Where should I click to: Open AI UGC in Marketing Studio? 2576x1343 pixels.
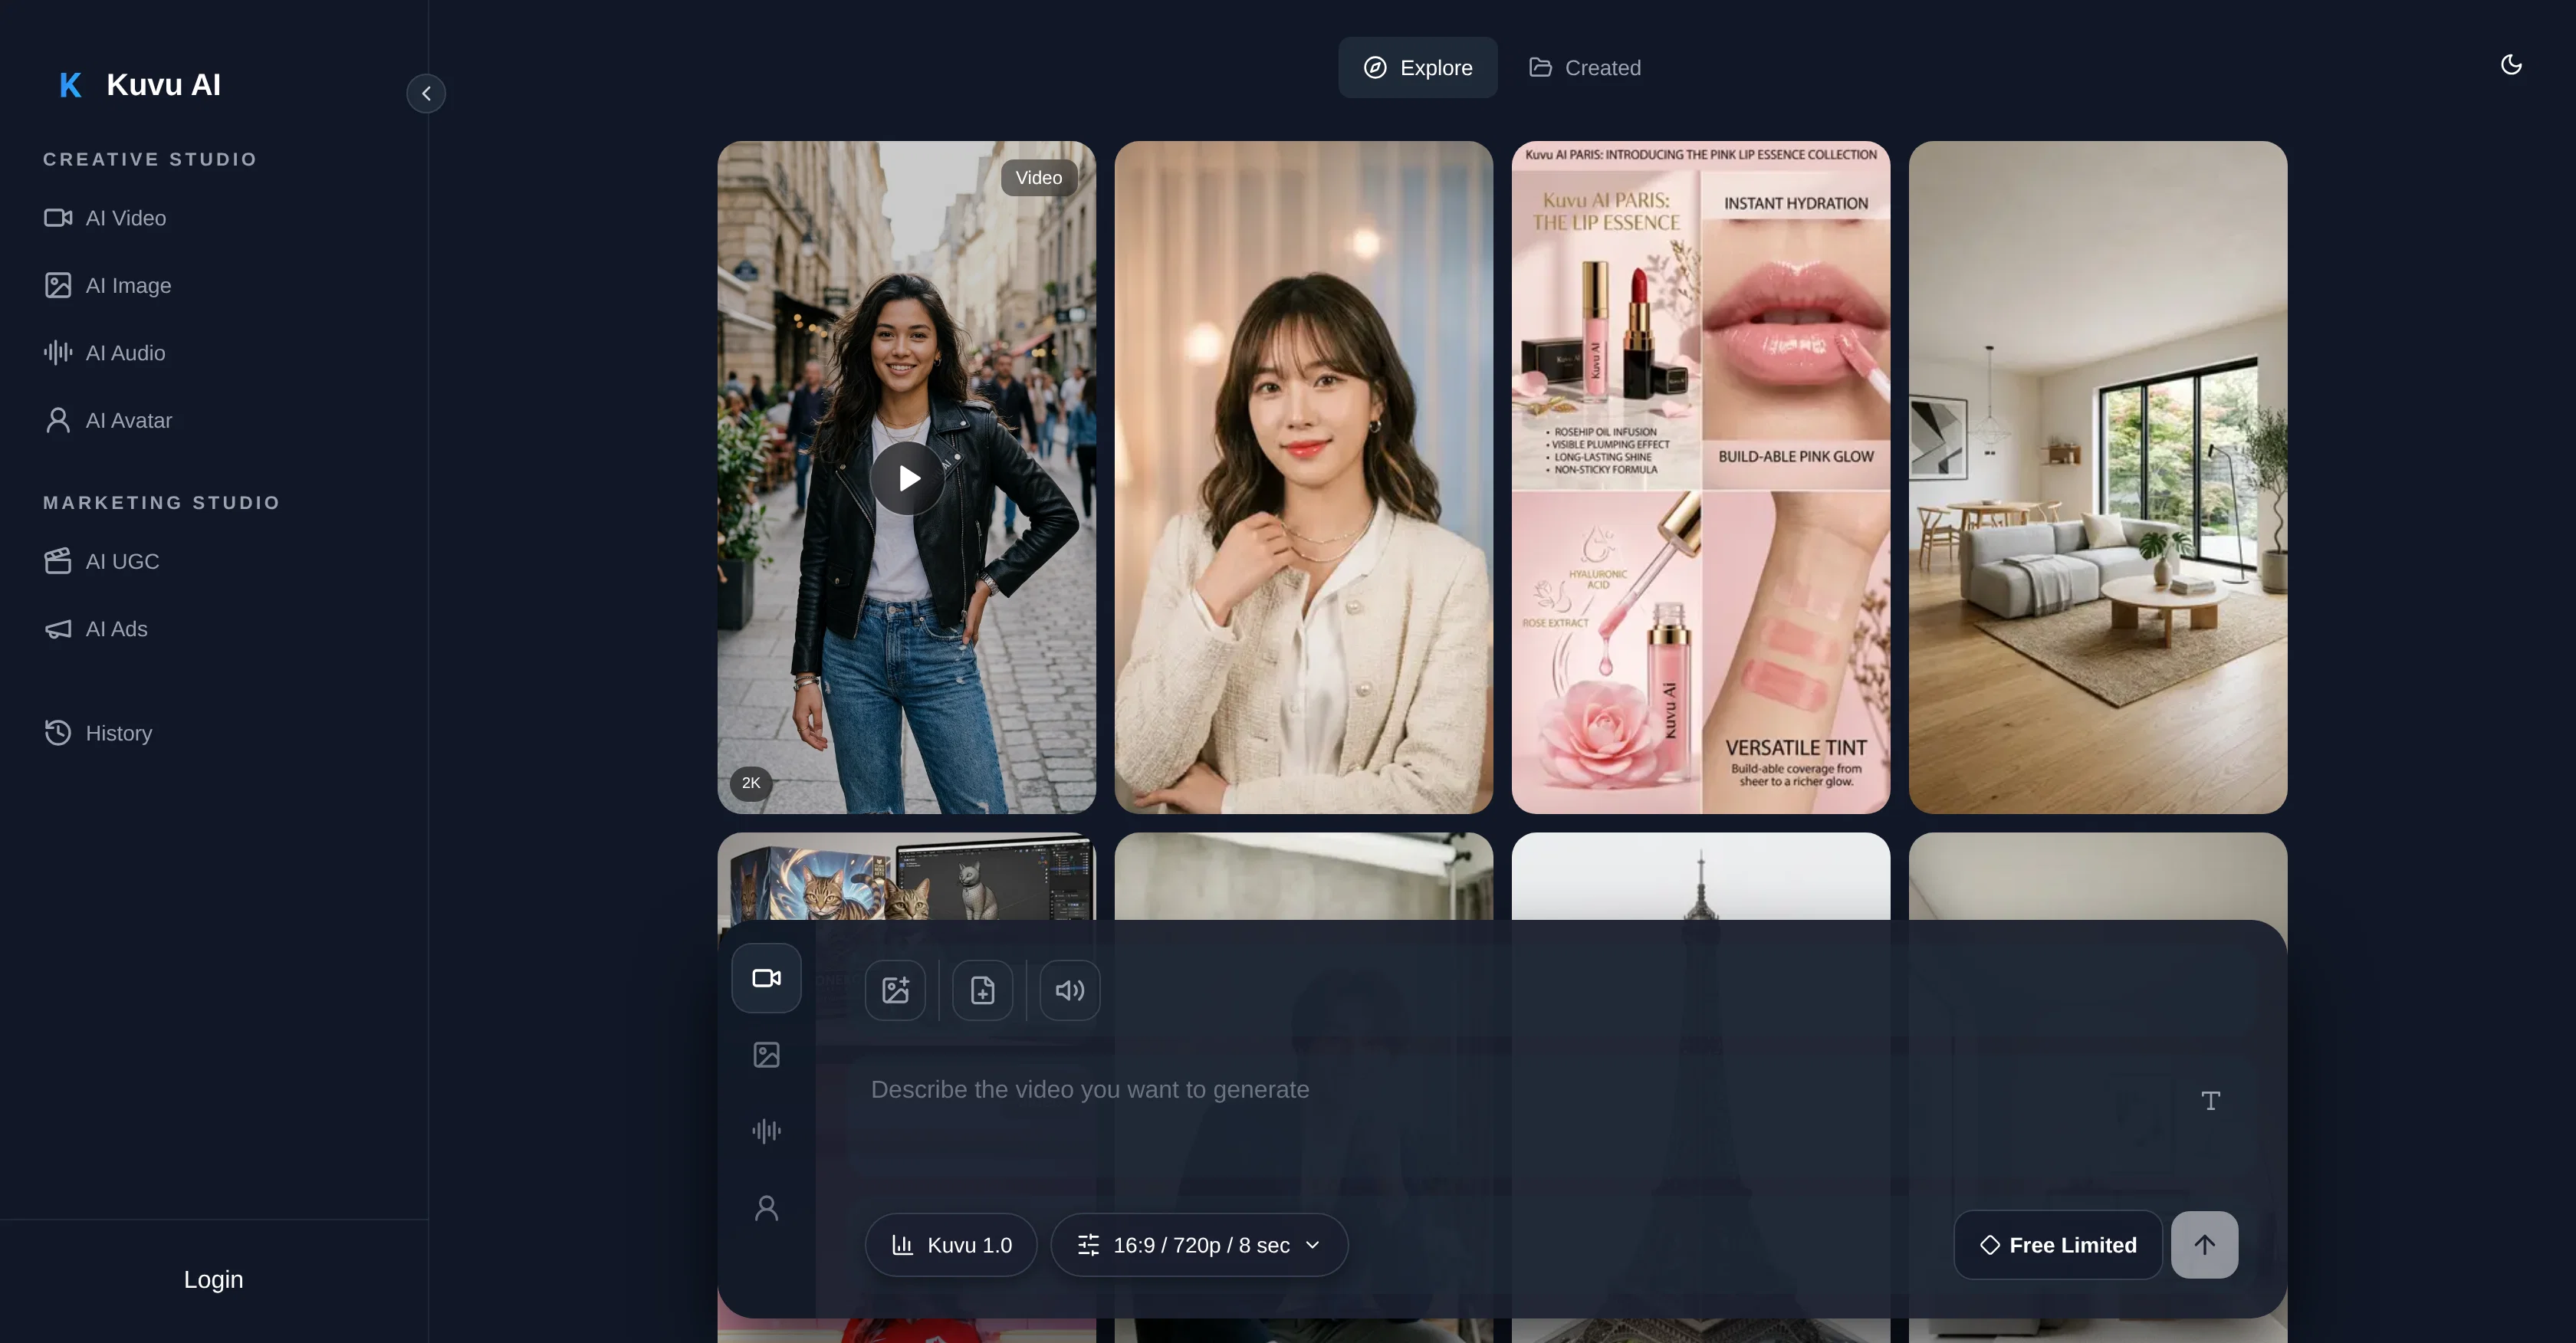[102, 561]
